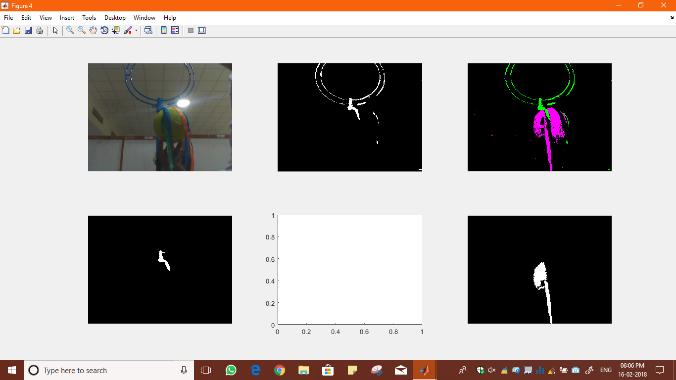
Task: Toggle the Data Cursor tool
Action: tap(116, 30)
